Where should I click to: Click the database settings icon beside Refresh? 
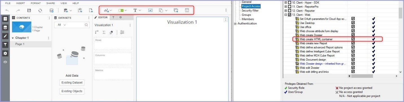[x=51, y=10]
